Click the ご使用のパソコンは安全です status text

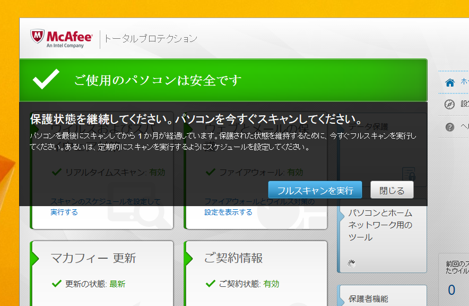158,80
